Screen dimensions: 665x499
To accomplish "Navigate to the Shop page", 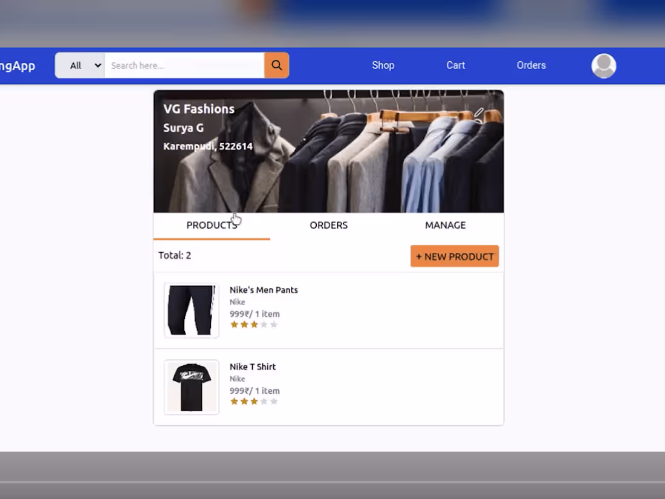I will click(383, 65).
